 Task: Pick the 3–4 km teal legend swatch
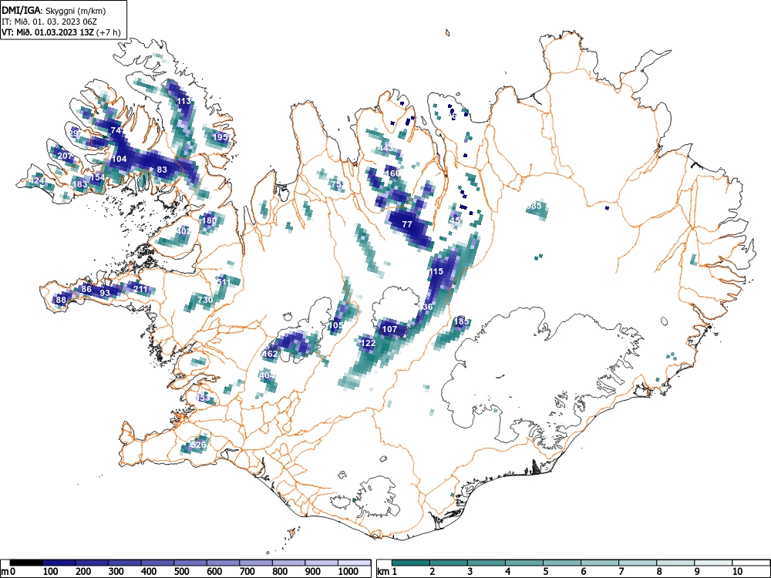(487, 563)
